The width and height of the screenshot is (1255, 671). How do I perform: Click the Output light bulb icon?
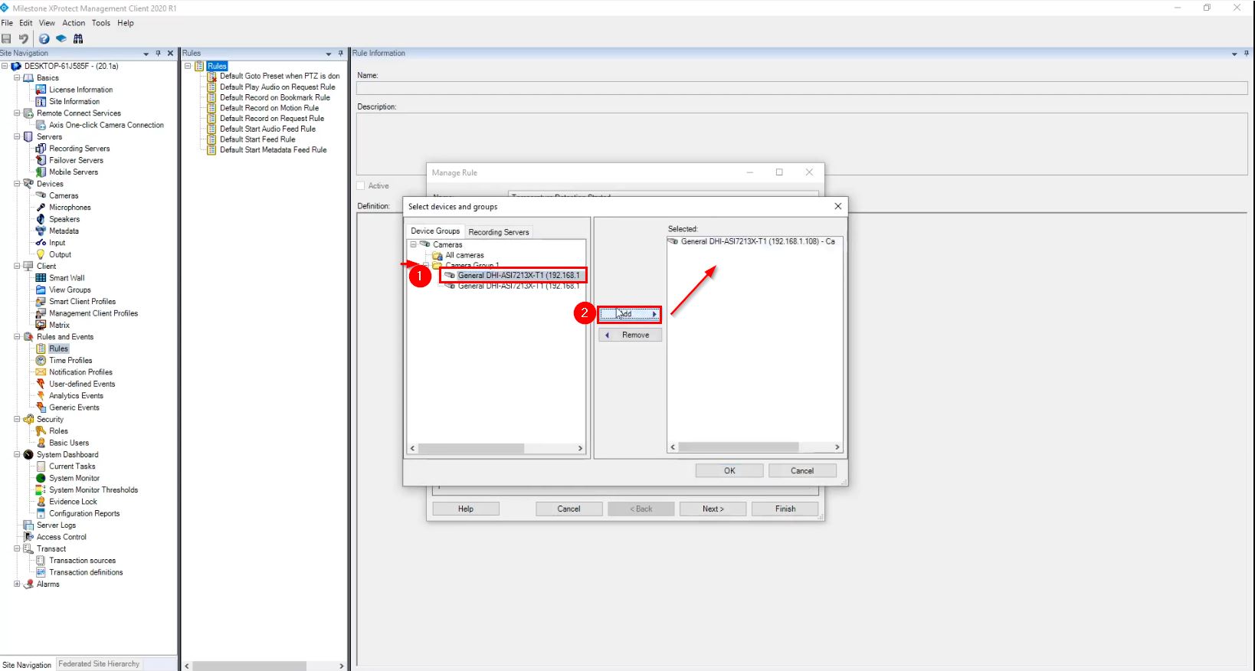41,254
